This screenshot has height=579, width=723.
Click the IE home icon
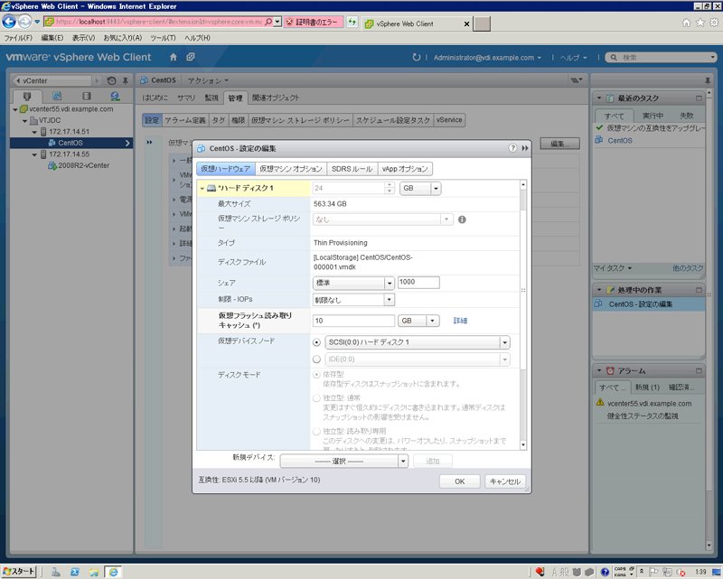pyautogui.click(x=687, y=23)
